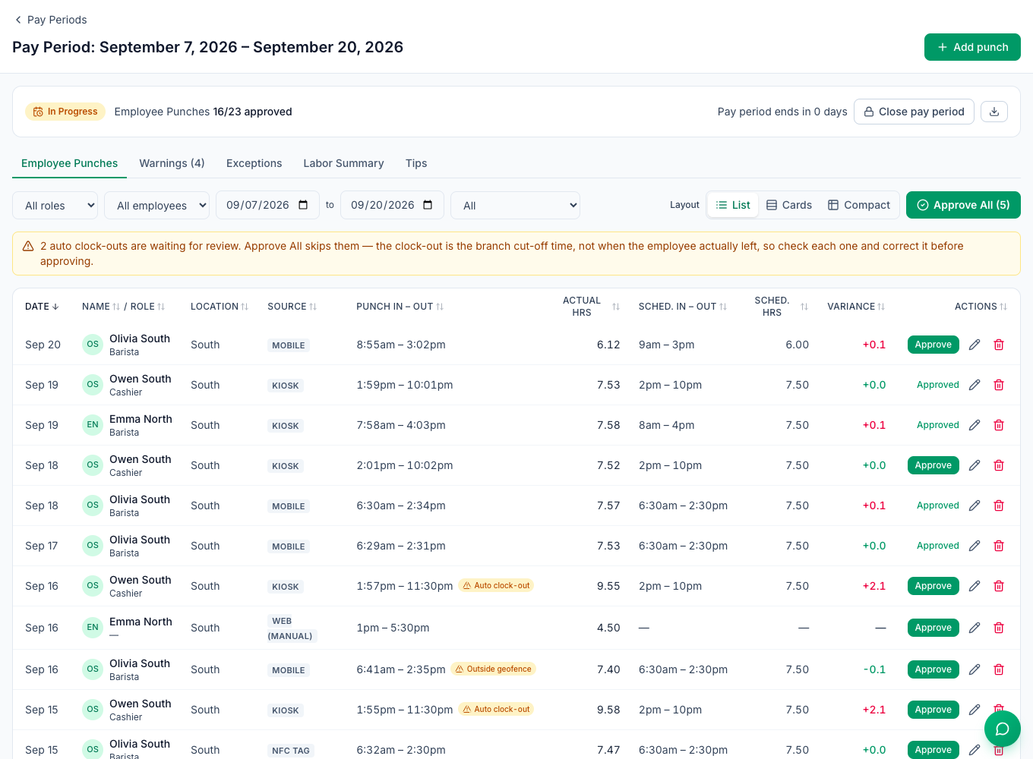Open calendar picker for start date 09/07/2026
Screen dimensions: 1033x759
coord(303,205)
